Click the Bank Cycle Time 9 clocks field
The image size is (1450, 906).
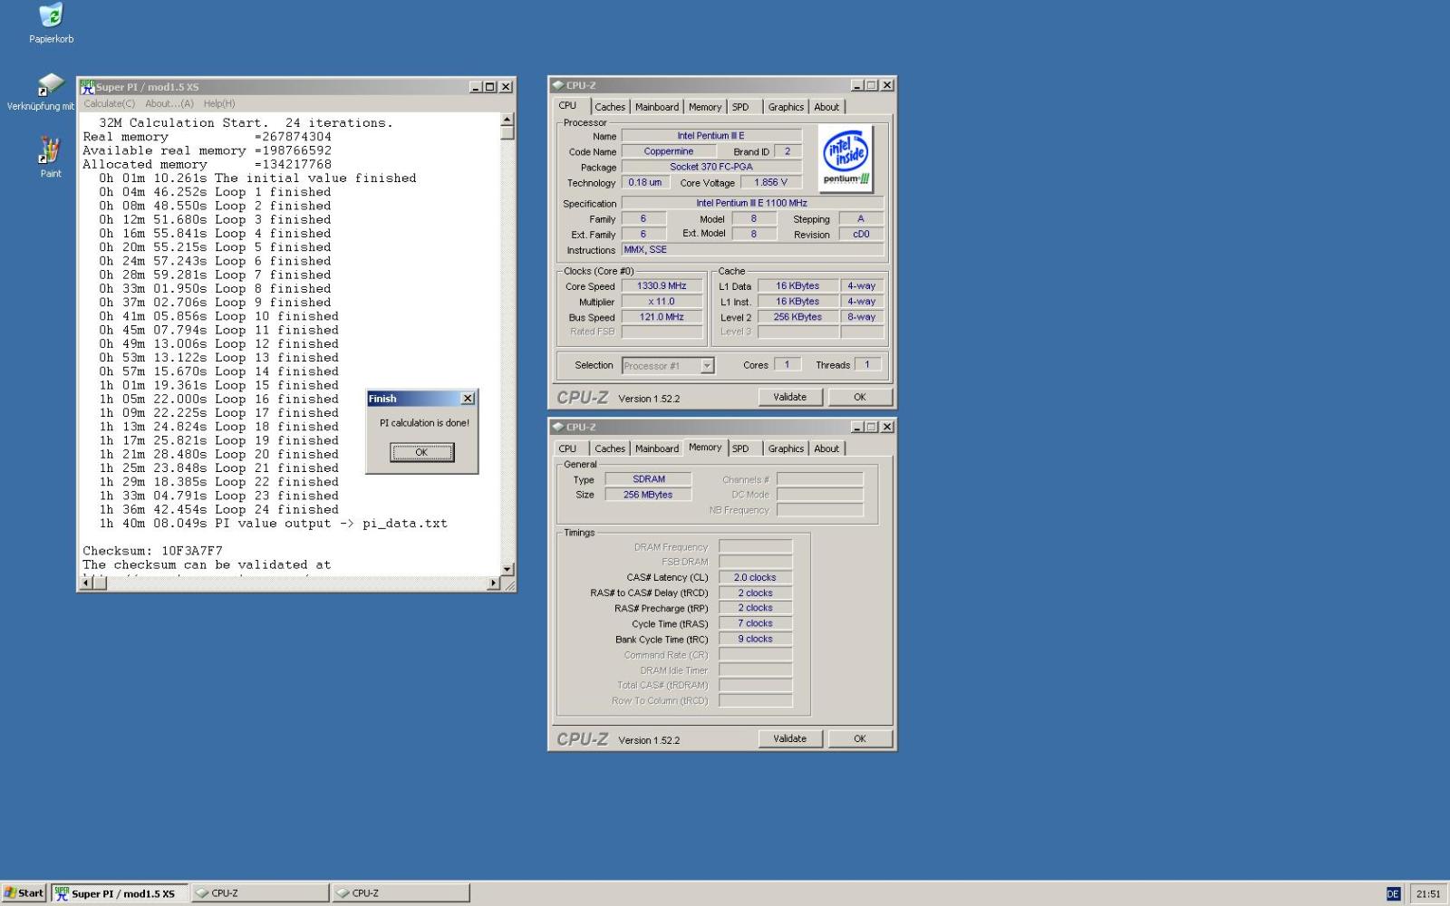(x=755, y=639)
